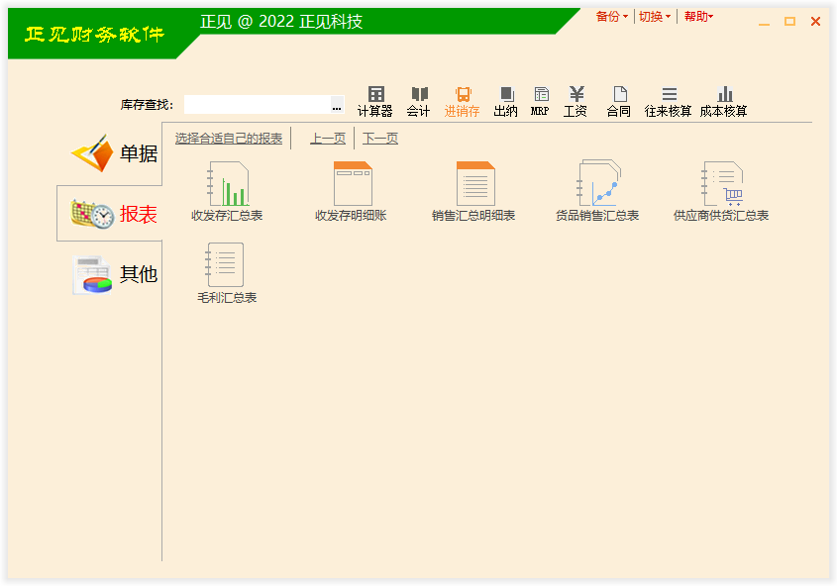Open the 工资 payroll module

[575, 102]
